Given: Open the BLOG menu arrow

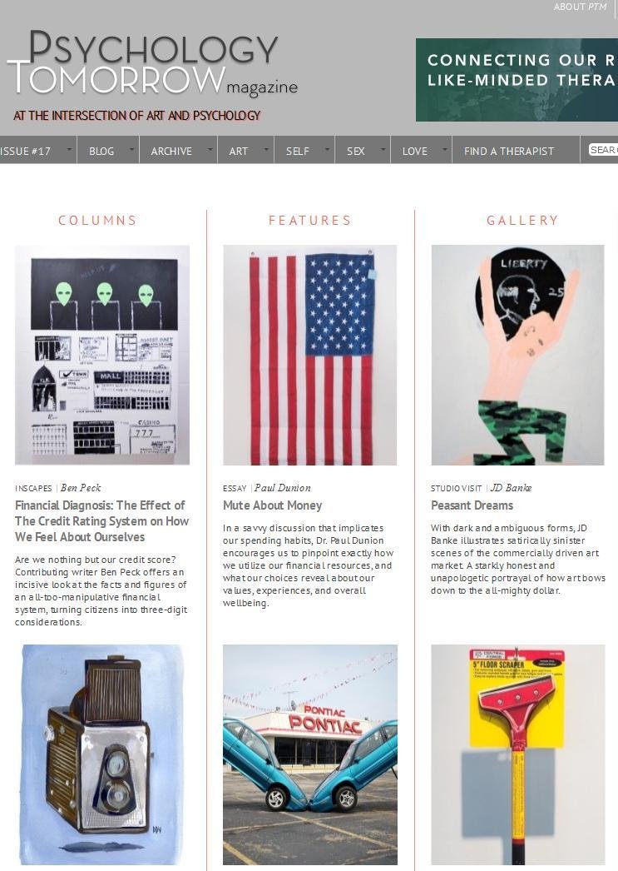Looking at the screenshot, I should pos(132,149).
